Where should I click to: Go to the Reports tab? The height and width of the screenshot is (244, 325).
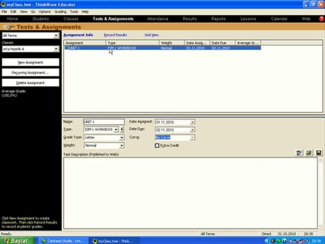[x=218, y=19]
